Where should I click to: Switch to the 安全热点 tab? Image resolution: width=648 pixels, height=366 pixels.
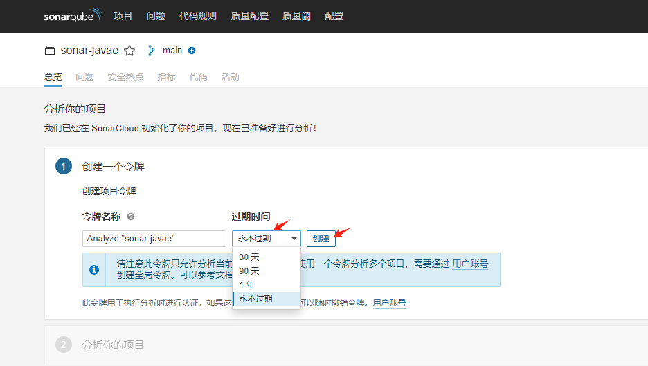[x=125, y=77]
